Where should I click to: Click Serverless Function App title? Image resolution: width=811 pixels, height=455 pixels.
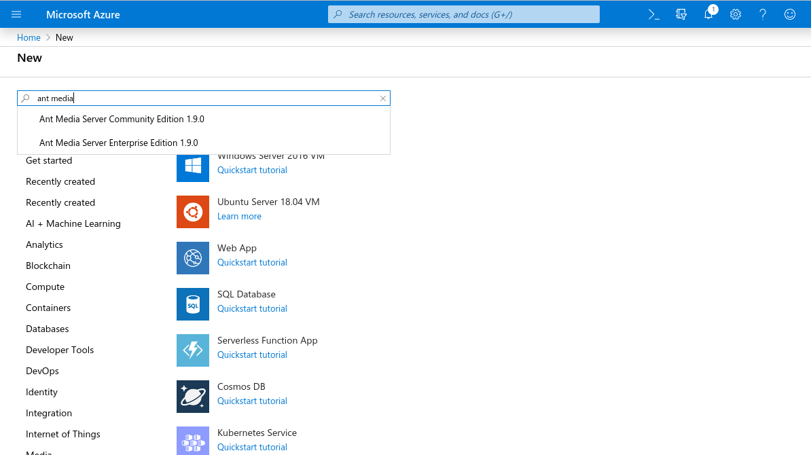coord(268,340)
